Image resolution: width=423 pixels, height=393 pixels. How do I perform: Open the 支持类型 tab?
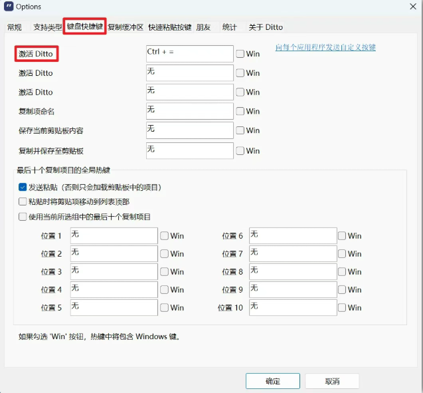[48, 27]
